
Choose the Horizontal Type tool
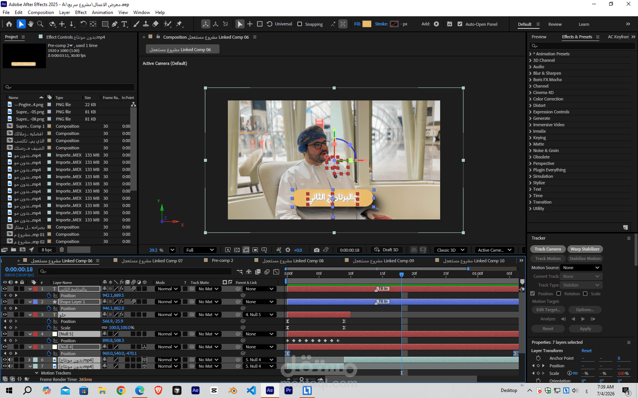pyautogui.click(x=124, y=24)
